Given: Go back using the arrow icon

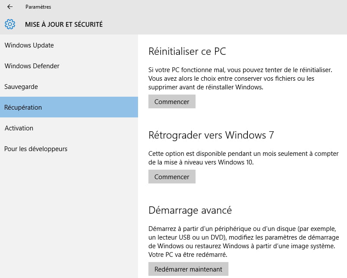Looking at the screenshot, I should (10, 7).
